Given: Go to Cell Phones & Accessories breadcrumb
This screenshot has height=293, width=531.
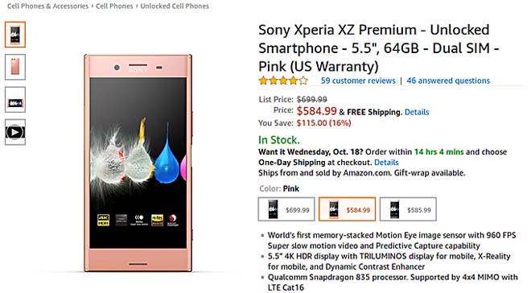Looking at the screenshot, I should 47,6.
